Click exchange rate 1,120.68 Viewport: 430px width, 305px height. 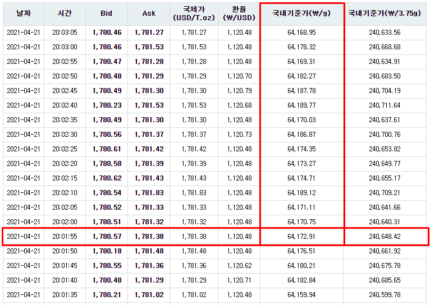(239, 105)
